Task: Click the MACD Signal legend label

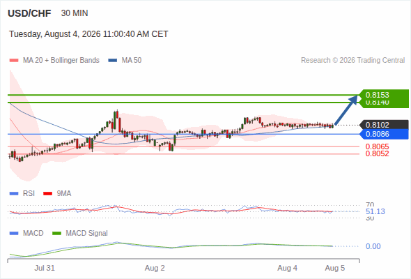Action: click(87, 234)
